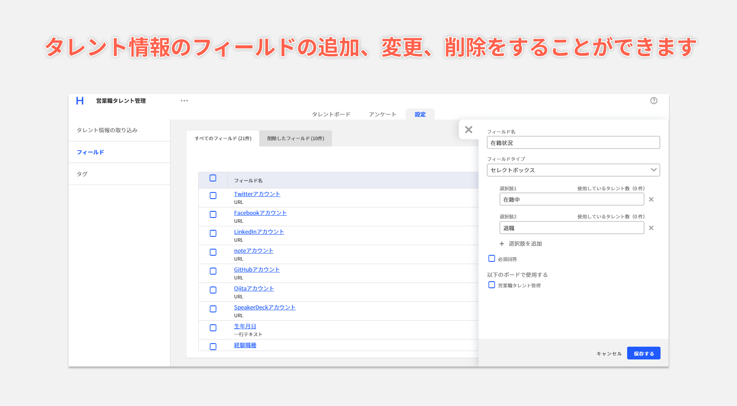Toggle the select-all checkbox in table header
The image size is (737, 406).
pyautogui.click(x=213, y=178)
